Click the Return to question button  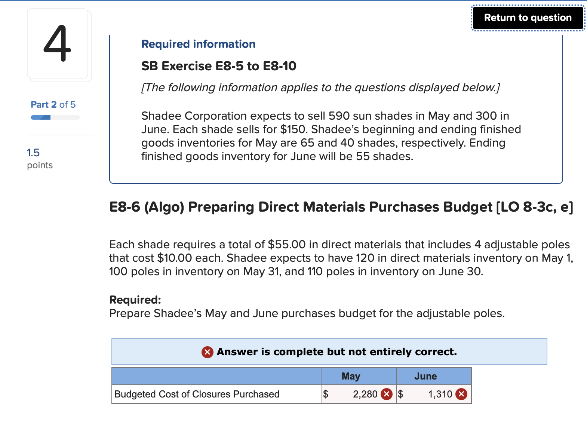528,18
